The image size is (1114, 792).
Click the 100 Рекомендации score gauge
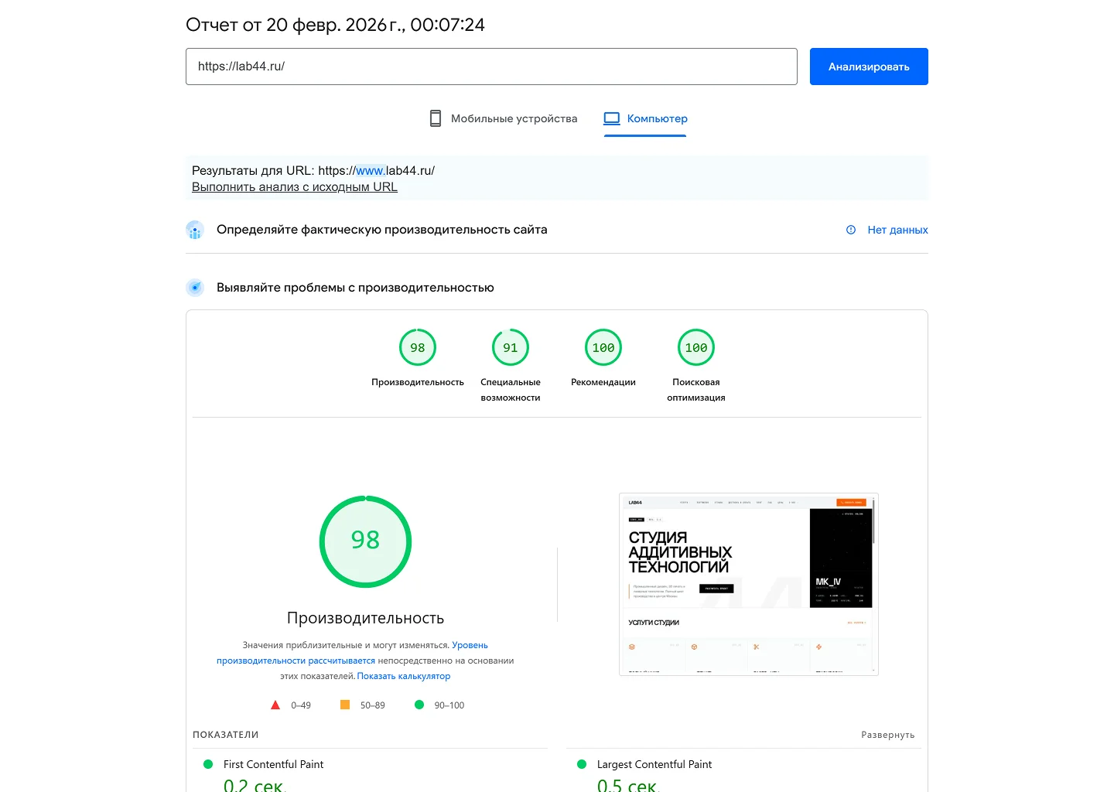pyautogui.click(x=603, y=348)
